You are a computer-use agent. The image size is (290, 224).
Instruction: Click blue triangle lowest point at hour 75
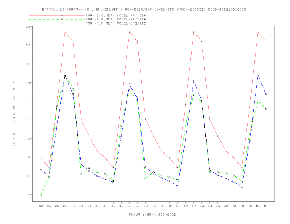pos(242,187)
